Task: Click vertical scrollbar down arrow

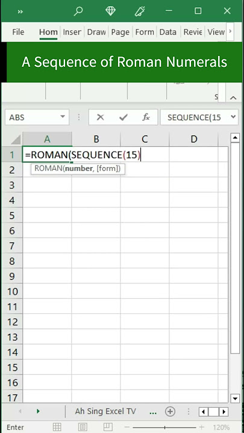Action: pos(235,398)
